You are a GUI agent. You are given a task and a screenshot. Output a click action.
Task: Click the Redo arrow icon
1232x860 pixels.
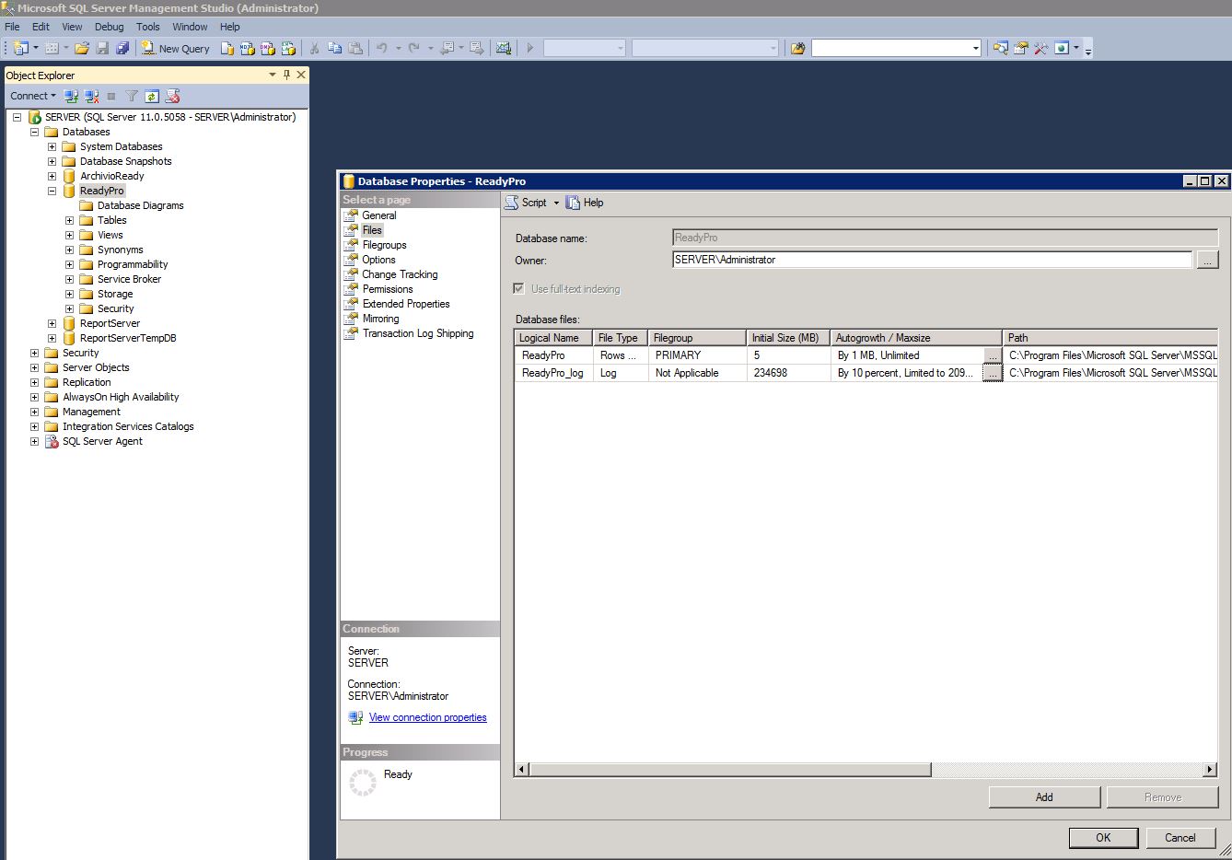click(x=414, y=48)
